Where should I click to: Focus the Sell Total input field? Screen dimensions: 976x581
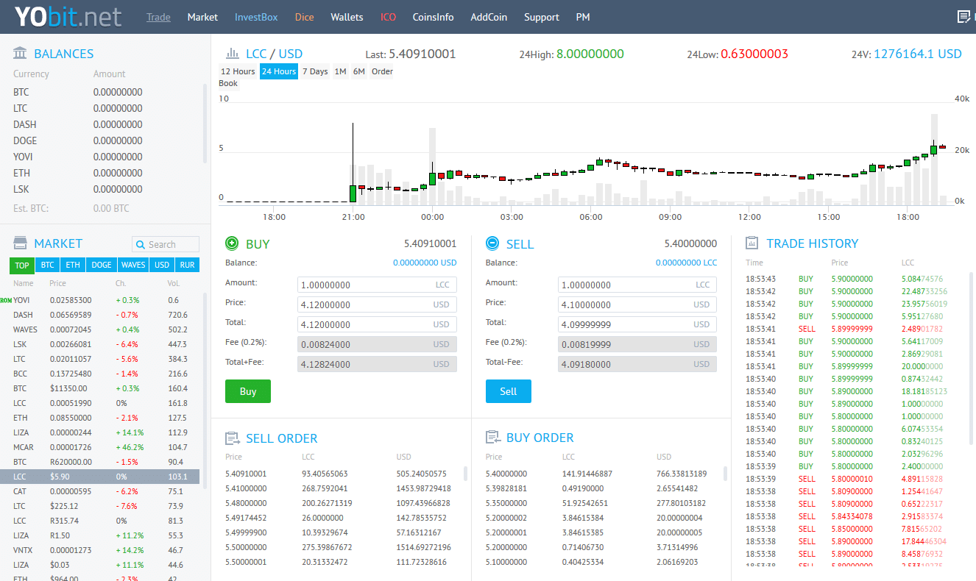[x=637, y=324]
